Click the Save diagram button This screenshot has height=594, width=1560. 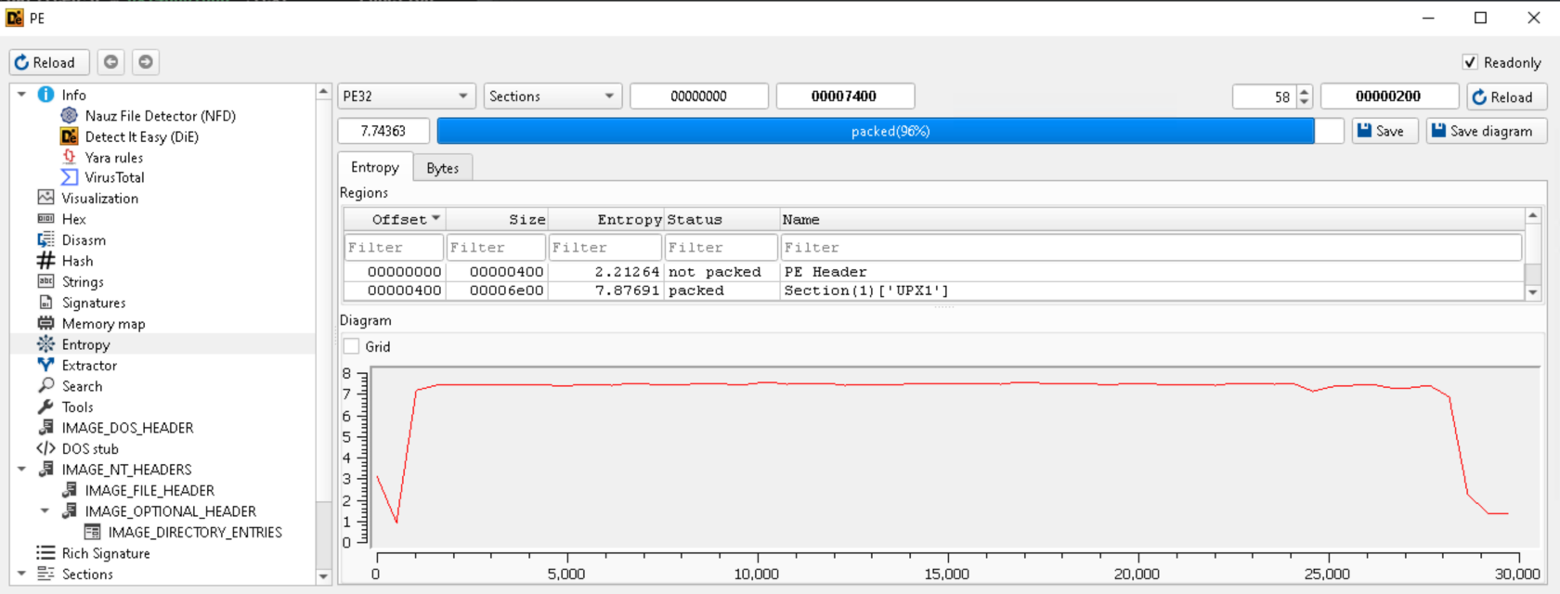[x=1486, y=131]
